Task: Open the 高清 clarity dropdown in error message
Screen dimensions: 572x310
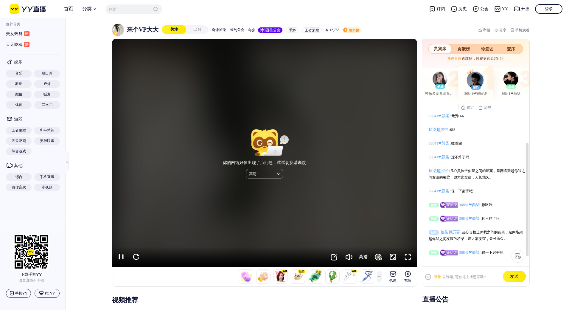Action: point(265,174)
